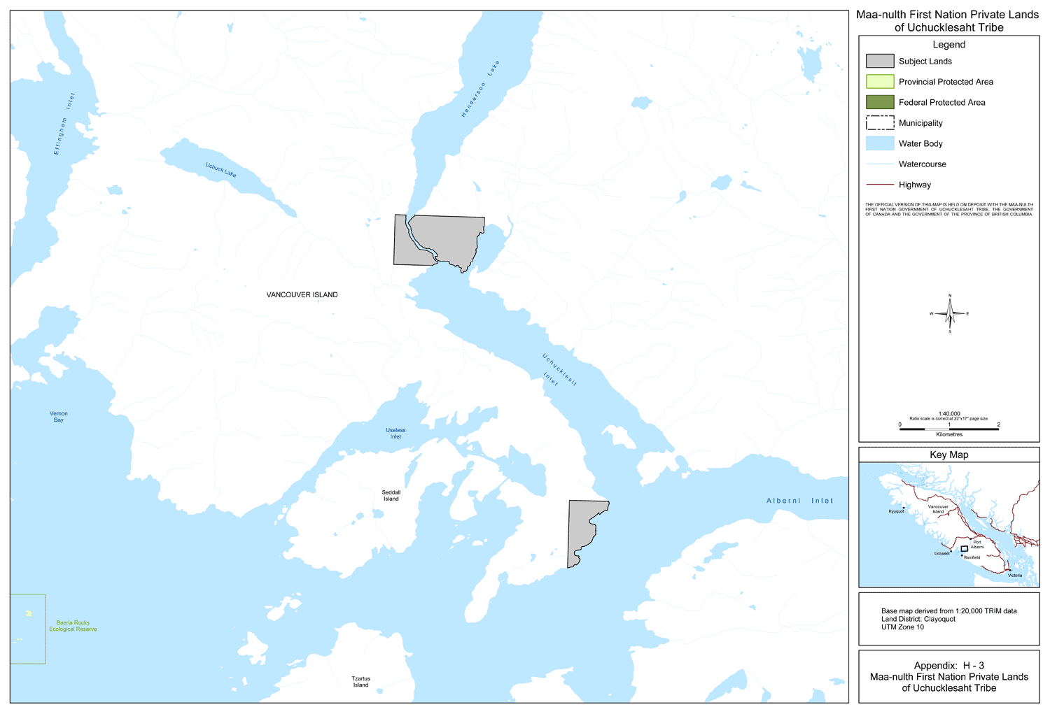1050x714 pixels.
Task: Click the study area rectangle in Key Map
Action: tap(964, 549)
